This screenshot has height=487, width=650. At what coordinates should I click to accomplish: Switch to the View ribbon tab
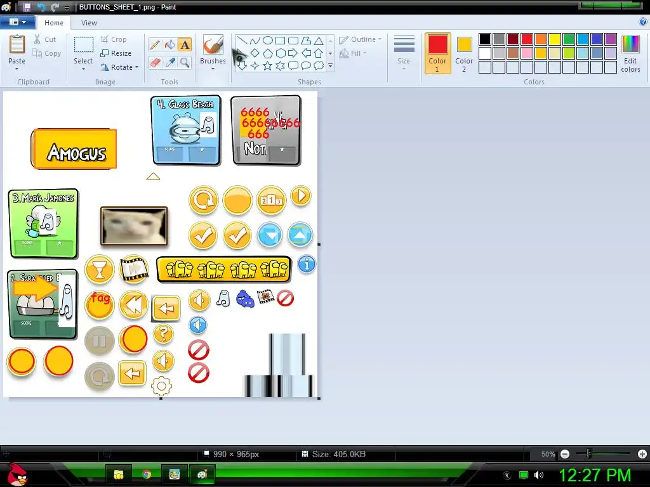(89, 23)
